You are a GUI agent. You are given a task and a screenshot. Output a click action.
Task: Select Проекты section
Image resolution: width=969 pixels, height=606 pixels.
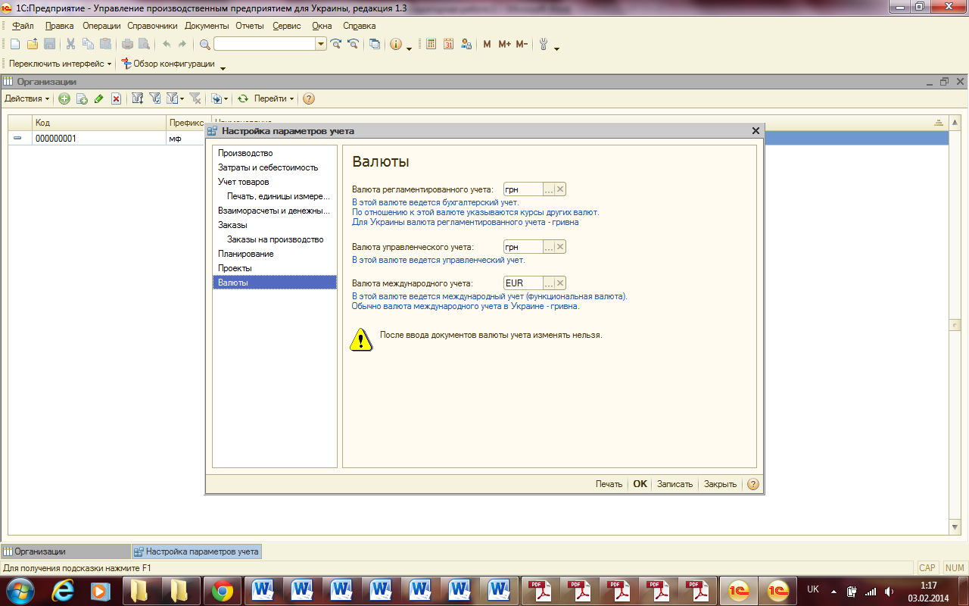(275, 268)
